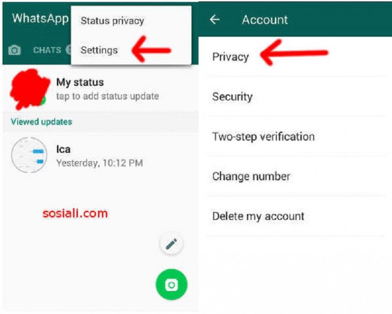This screenshot has height=314, width=392.
Task: Tap the camera tab icon
Action: click(14, 50)
